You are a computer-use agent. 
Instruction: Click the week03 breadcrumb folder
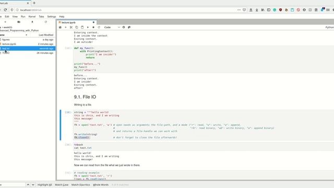point(8,27)
